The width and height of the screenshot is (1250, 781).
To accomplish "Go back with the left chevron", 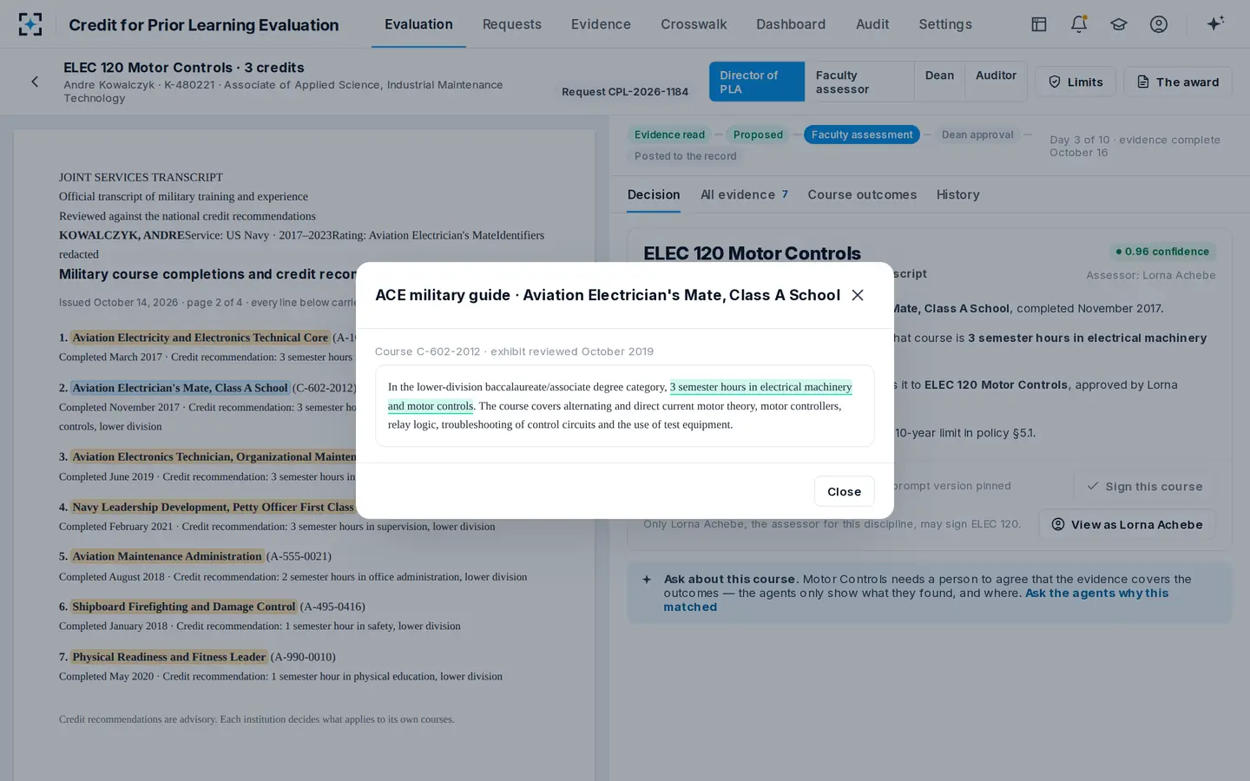I will pos(35,82).
